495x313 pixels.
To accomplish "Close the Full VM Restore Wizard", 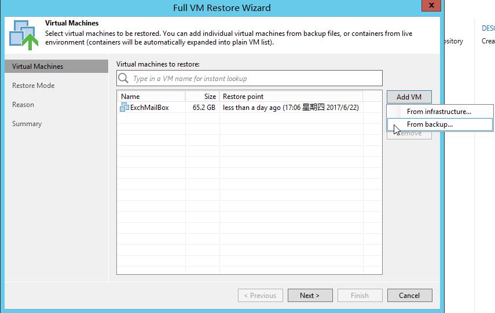I will (431, 5).
